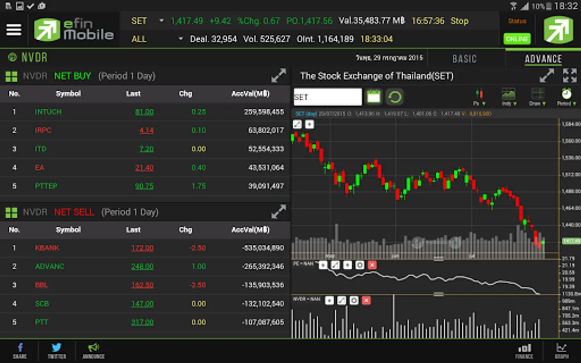The width and height of the screenshot is (581, 363).
Task: Select IRPC in the Net Buy list
Action: point(43,130)
